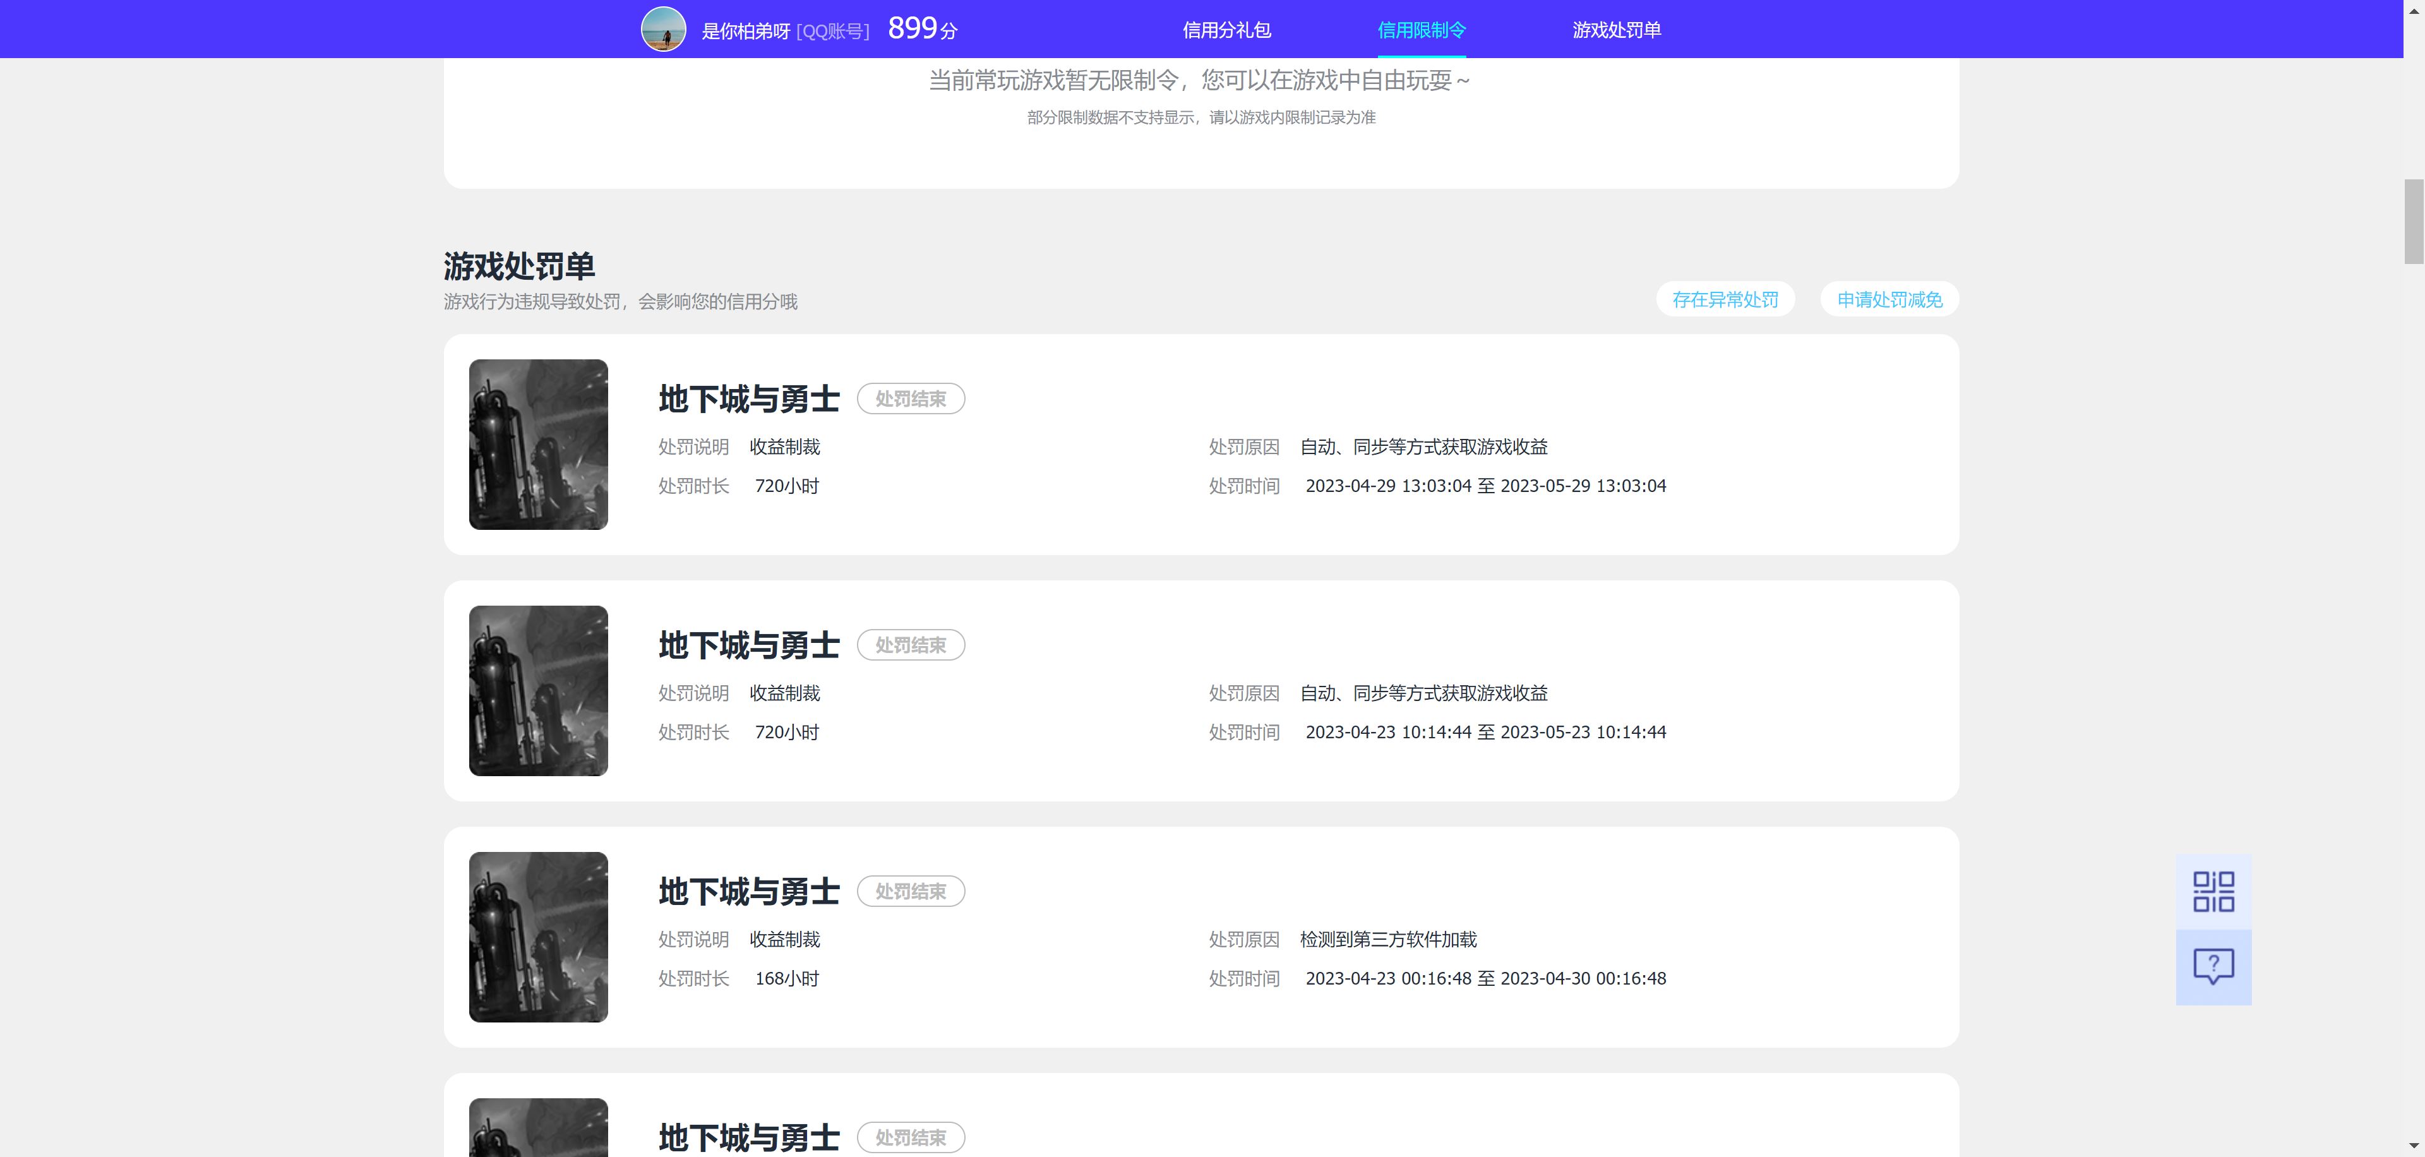Click the 处罚结束 badge on the second card
Screen dimensions: 2425x1157
click(910, 645)
